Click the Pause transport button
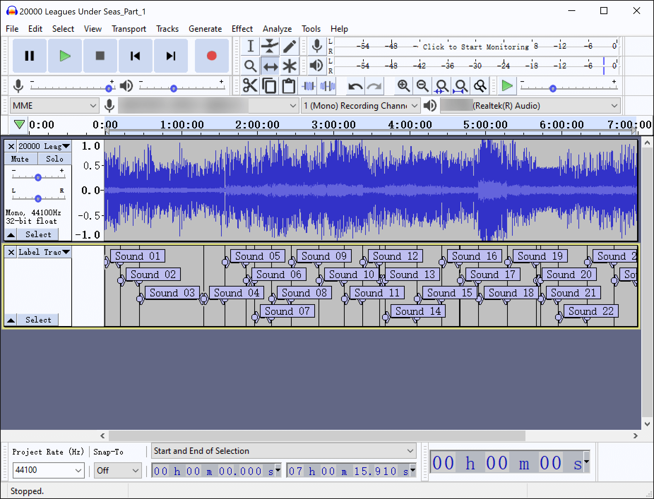The width and height of the screenshot is (654, 499). (30, 56)
